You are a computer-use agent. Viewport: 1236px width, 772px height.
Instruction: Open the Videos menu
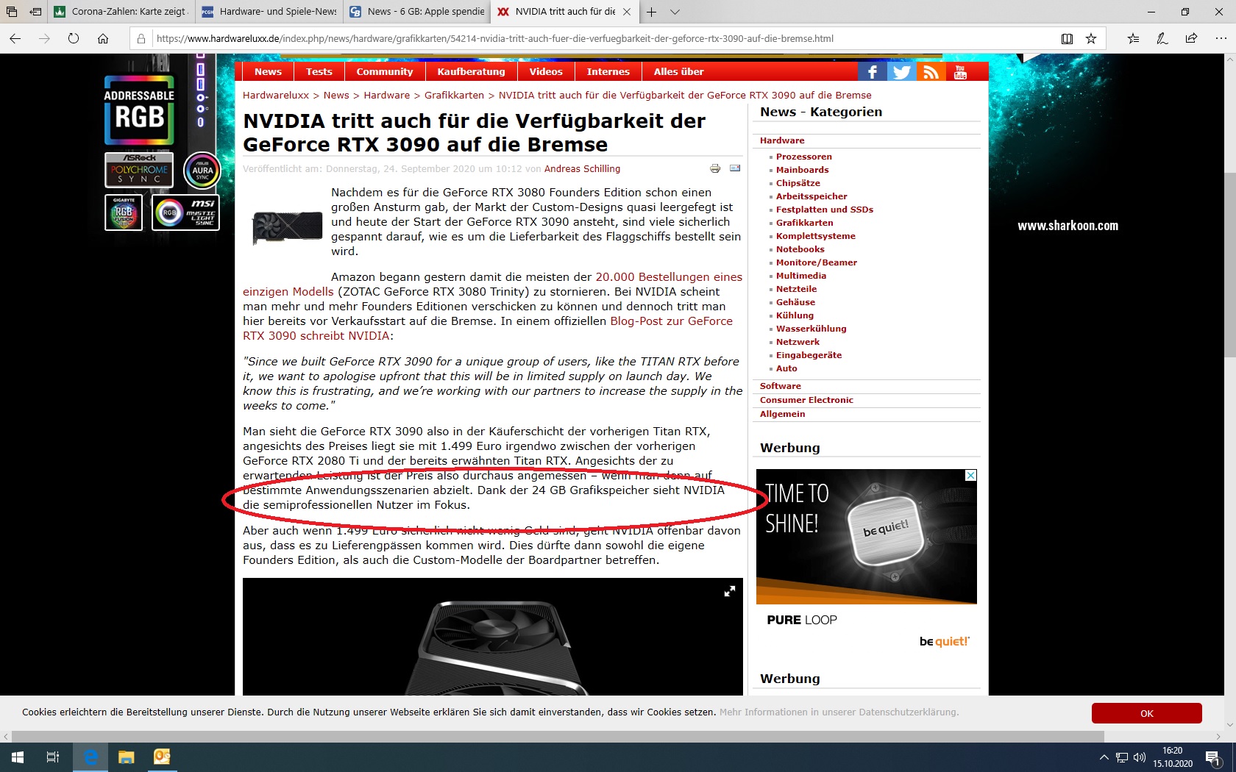click(546, 71)
